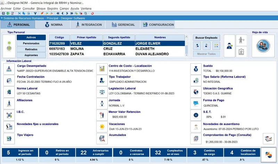Click the paste clipboard icon
Viewport: 278px width, 164px height.
(28, 13)
